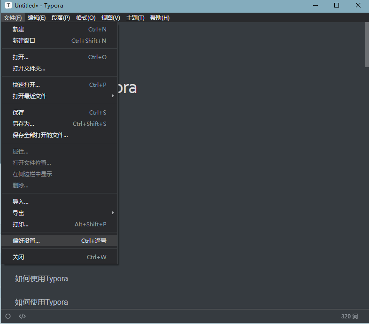This screenshot has height=324, width=369.
Task: Open the 文件(F) menu
Action: click(x=13, y=18)
